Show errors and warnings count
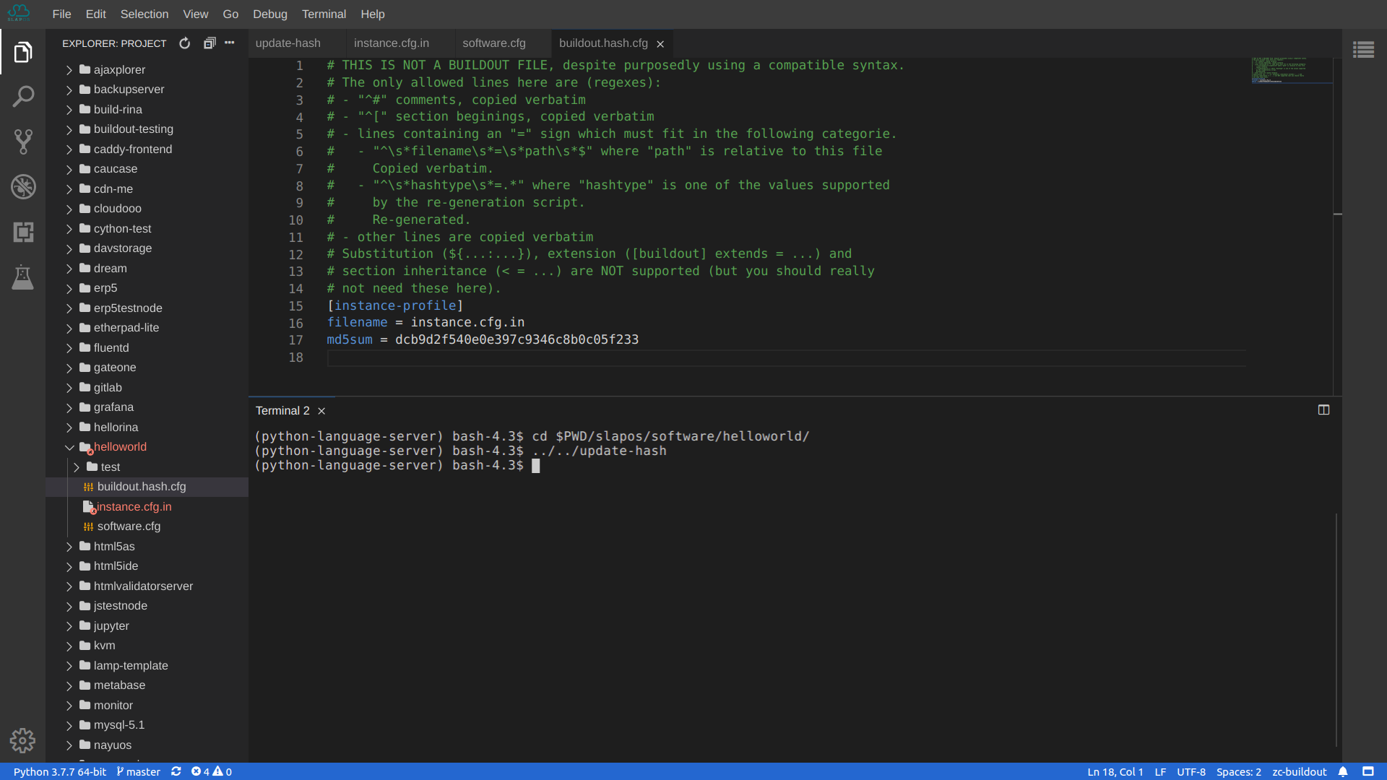1387x780 pixels. tap(211, 771)
